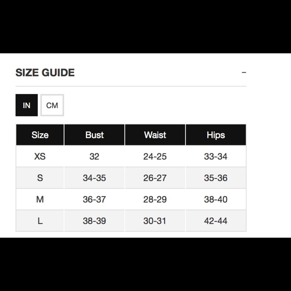Collapse the Size Guide section with minus icon

[244, 72]
